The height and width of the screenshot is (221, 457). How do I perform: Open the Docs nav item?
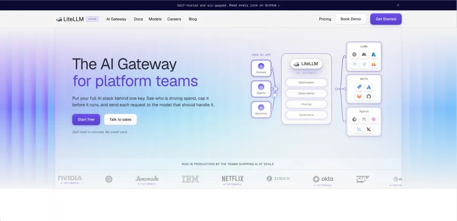139,19
